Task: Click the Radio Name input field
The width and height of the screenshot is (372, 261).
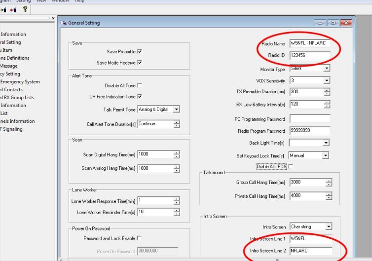Action: tap(310, 43)
